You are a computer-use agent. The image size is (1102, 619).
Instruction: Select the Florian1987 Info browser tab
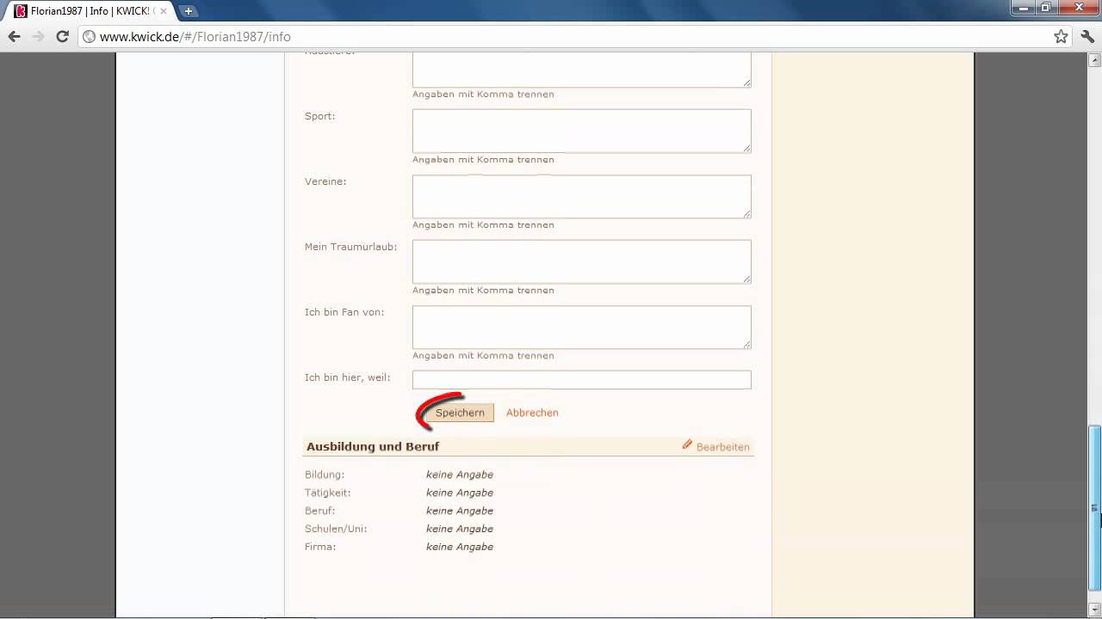pos(90,11)
